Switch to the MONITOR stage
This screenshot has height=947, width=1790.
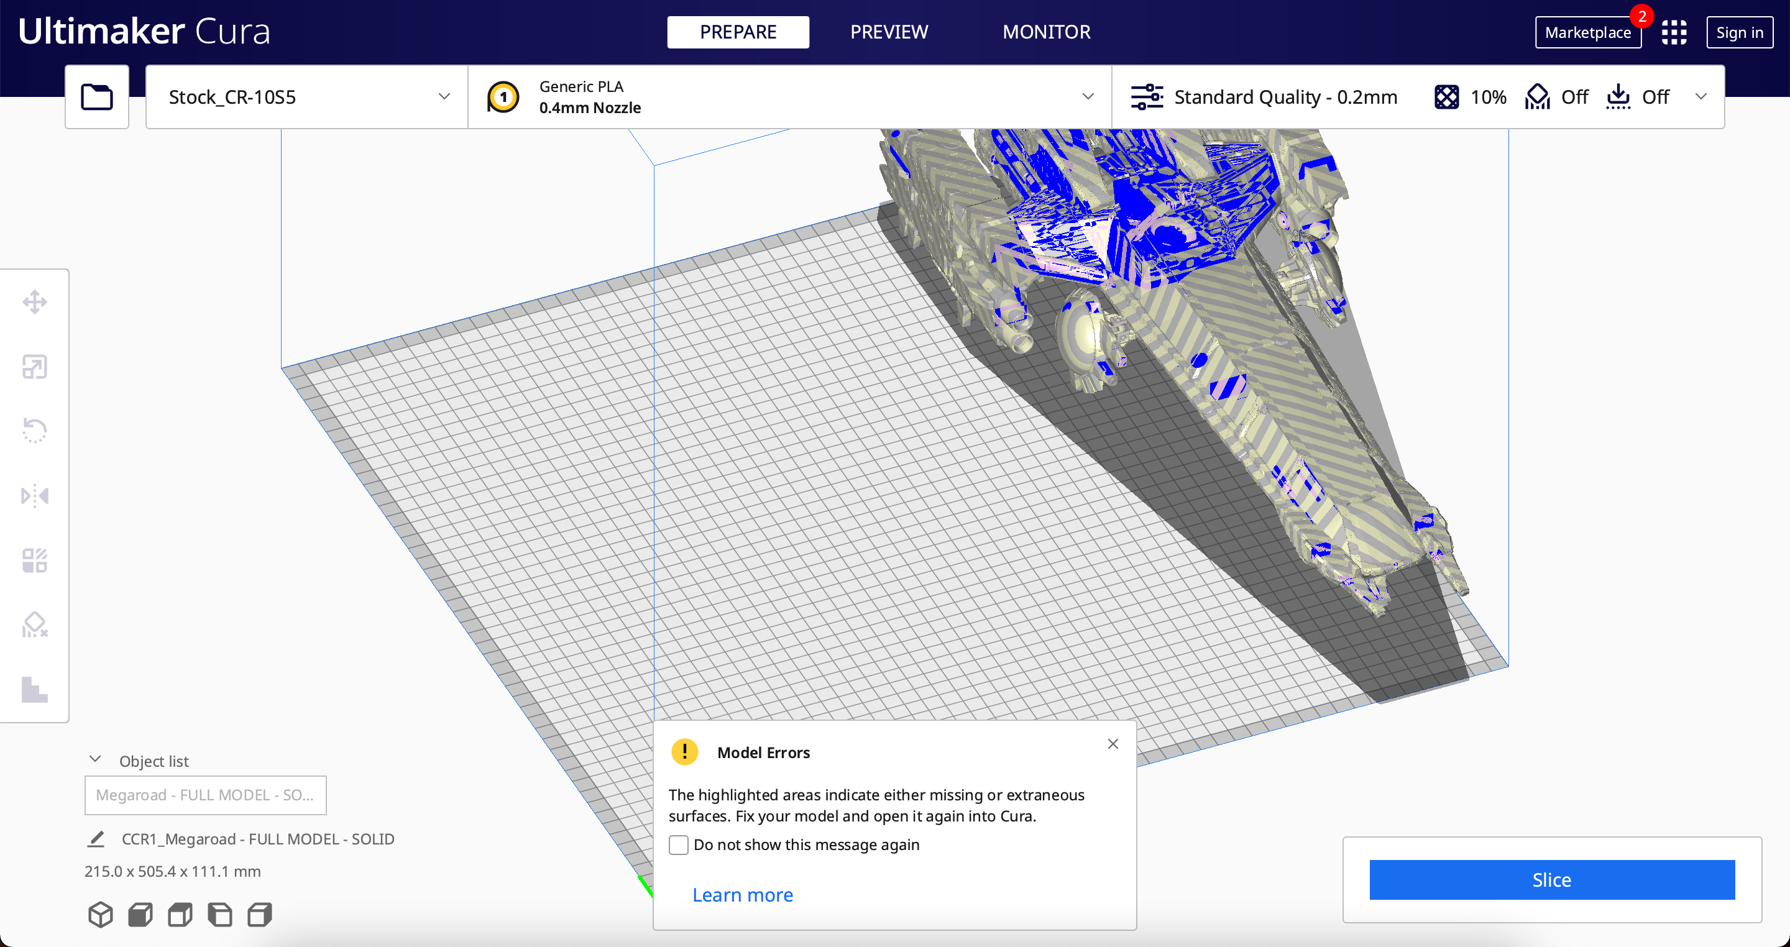[x=1047, y=32]
